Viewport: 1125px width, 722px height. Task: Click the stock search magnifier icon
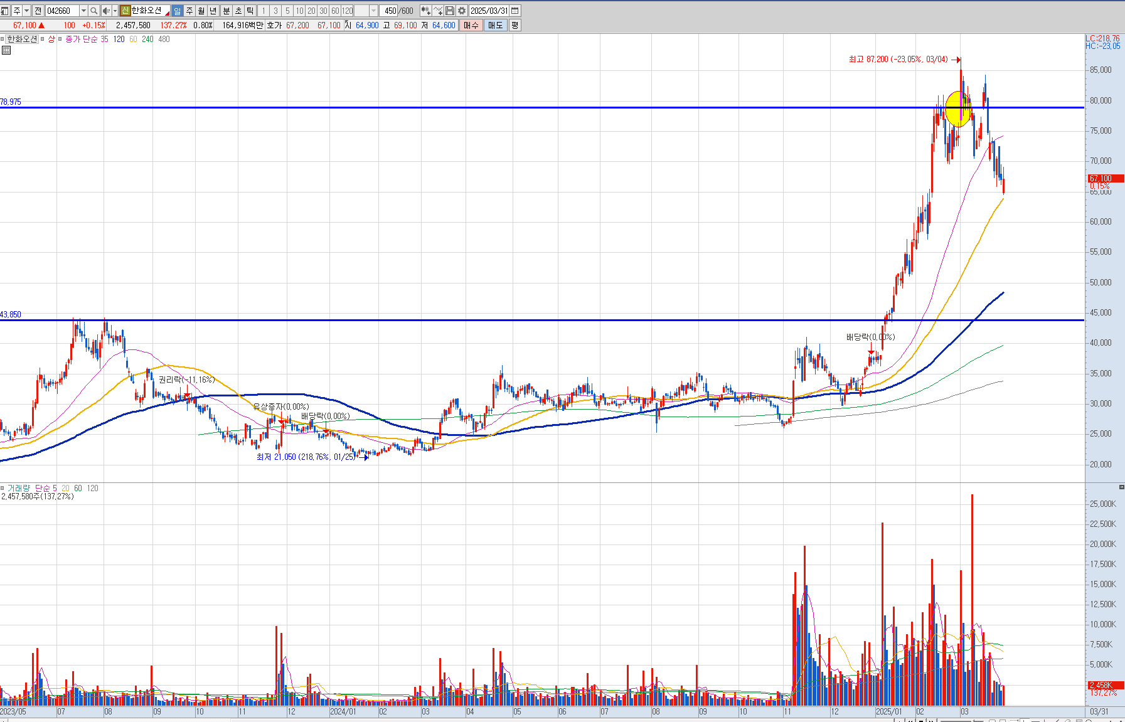tap(94, 11)
